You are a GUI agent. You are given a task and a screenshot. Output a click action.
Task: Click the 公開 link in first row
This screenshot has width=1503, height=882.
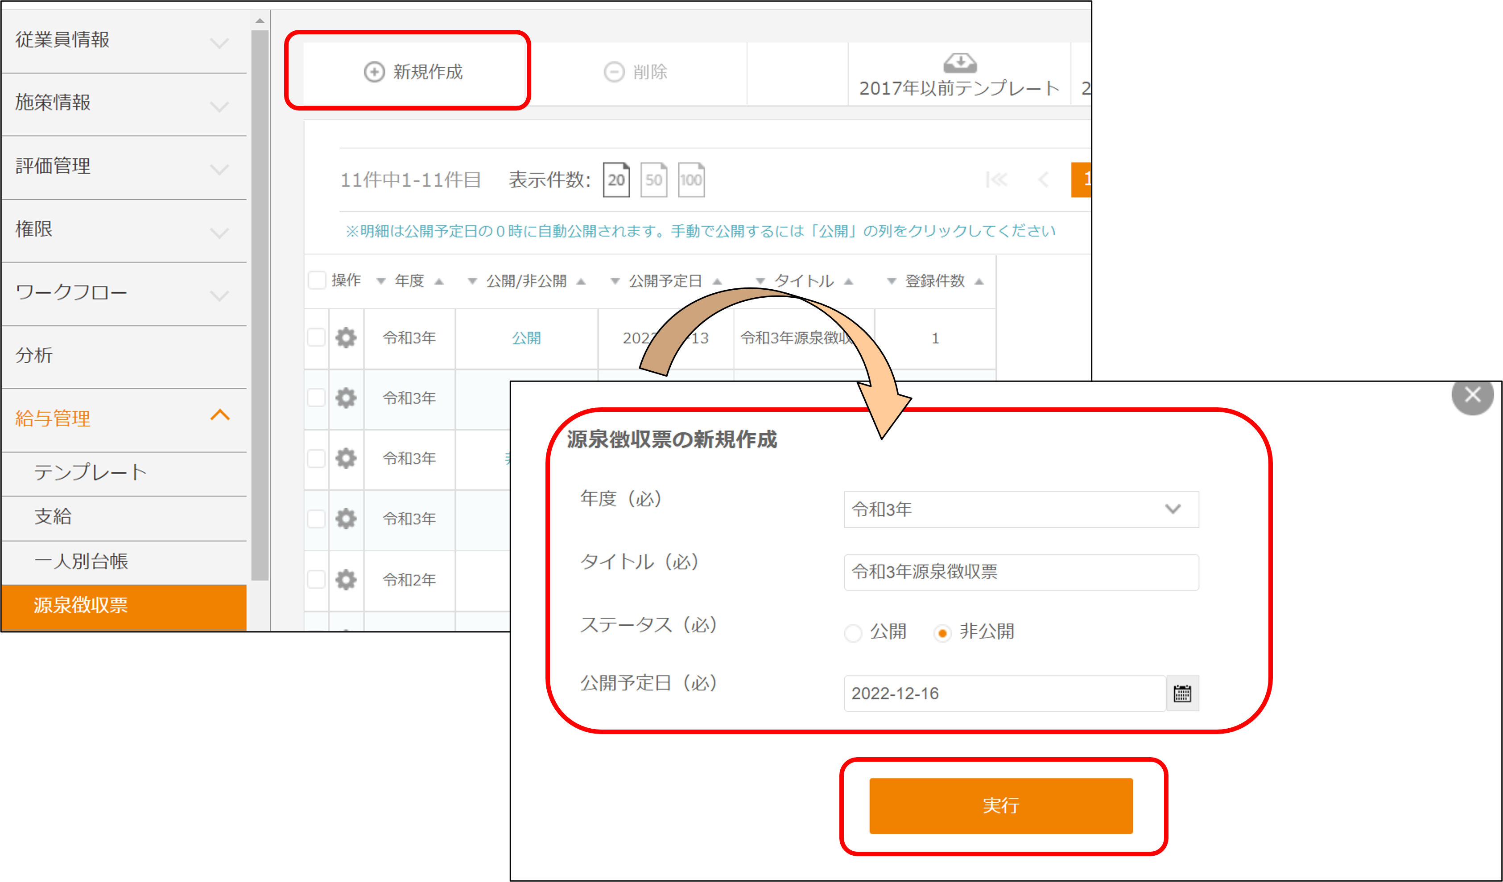coord(526,338)
